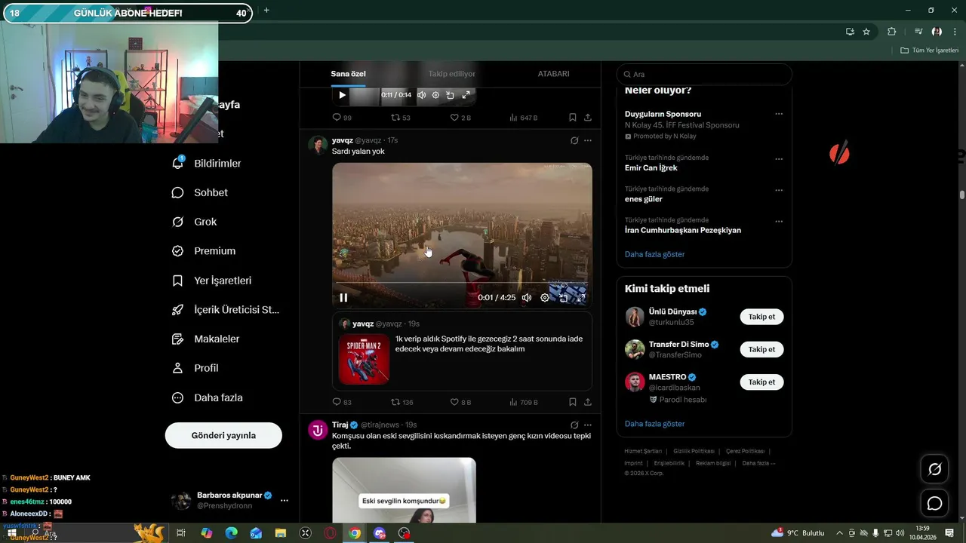Go to Premium in the sidebar
The width and height of the screenshot is (966, 543).
click(x=204, y=251)
